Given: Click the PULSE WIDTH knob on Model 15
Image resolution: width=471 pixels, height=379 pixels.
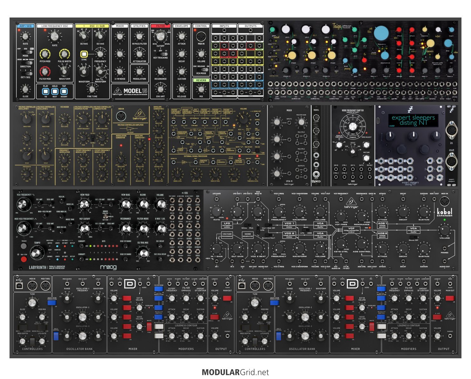Looking at the screenshot, I should [64, 54].
